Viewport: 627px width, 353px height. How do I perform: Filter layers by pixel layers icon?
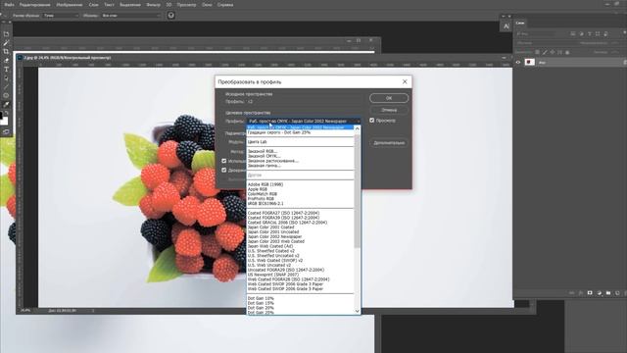click(573, 34)
